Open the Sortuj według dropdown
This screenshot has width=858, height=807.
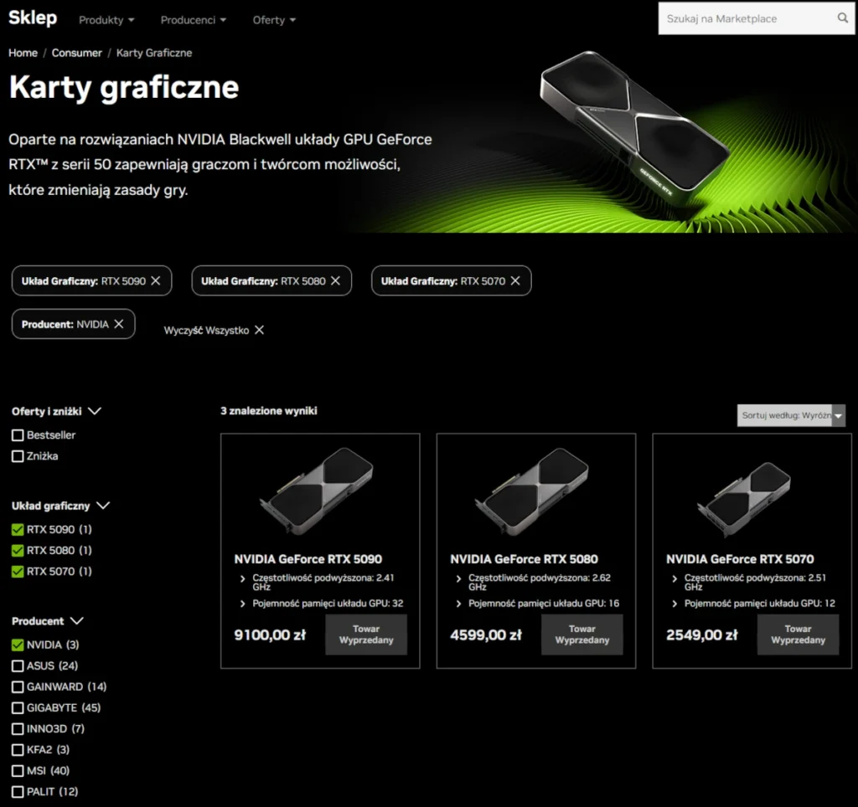[x=791, y=415]
